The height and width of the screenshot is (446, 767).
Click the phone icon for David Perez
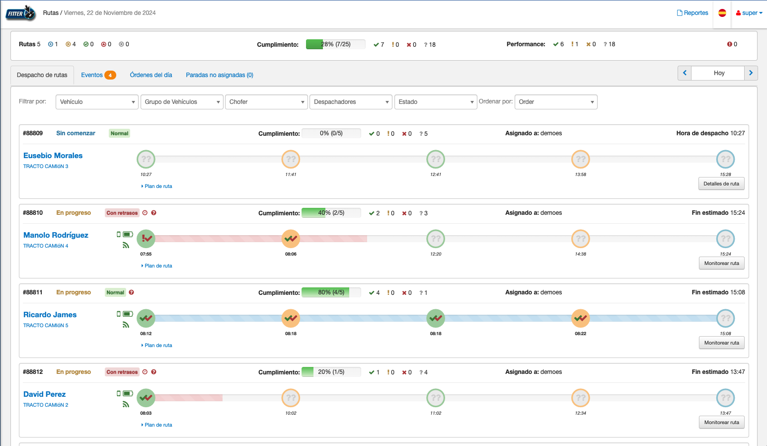[119, 393]
